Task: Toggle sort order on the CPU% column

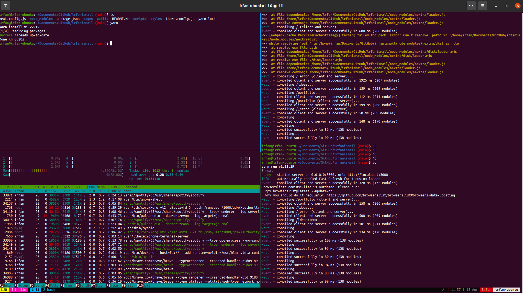Action: 91,187
